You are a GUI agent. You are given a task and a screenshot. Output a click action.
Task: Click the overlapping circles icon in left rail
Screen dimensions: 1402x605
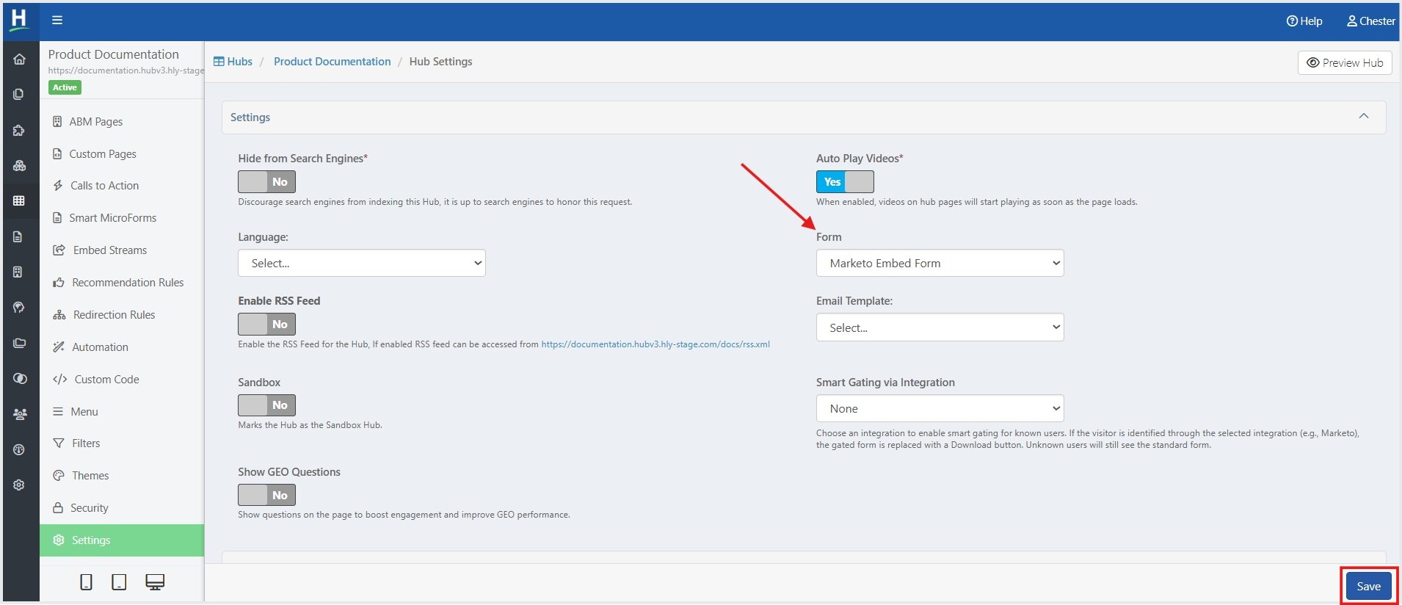[19, 378]
